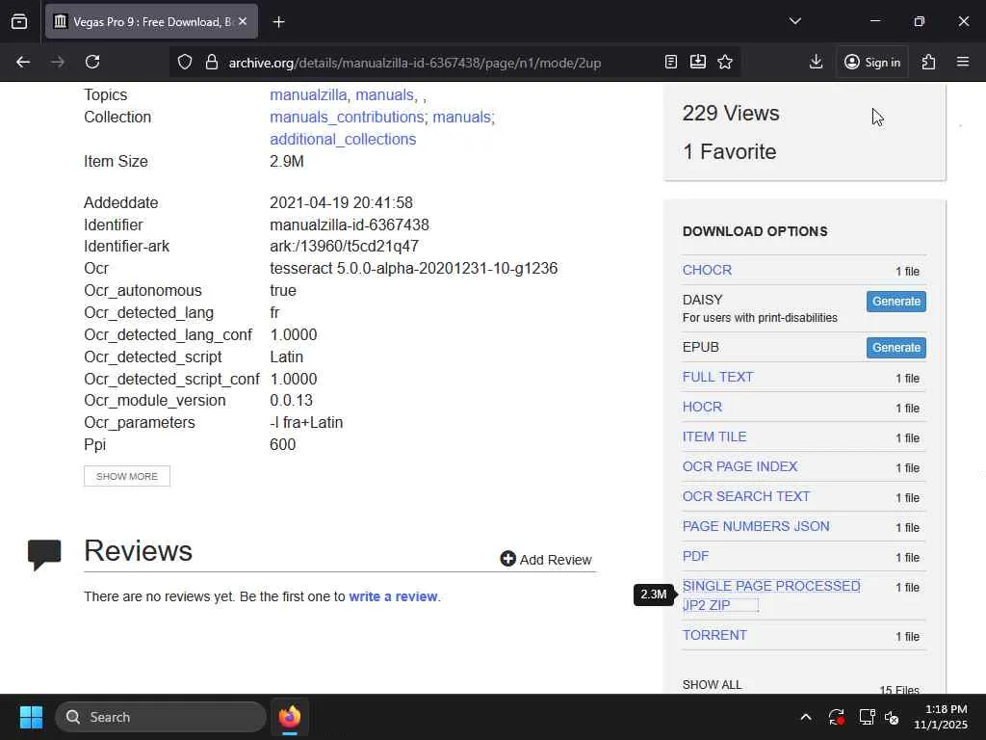Reload the current page
Image resolution: width=986 pixels, height=740 pixels.
coord(92,62)
